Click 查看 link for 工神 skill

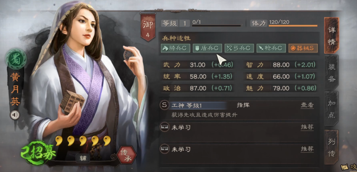tap(307, 105)
